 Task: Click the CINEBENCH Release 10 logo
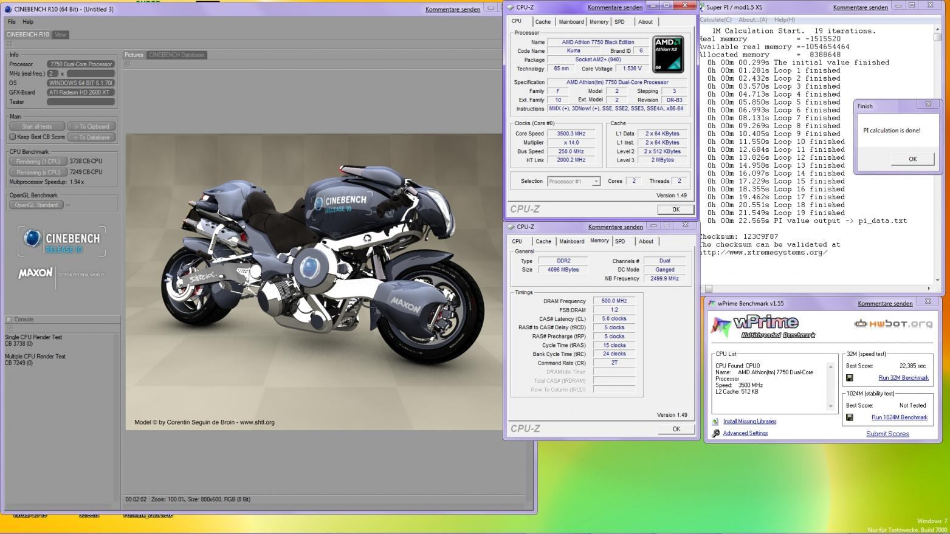coord(61,241)
